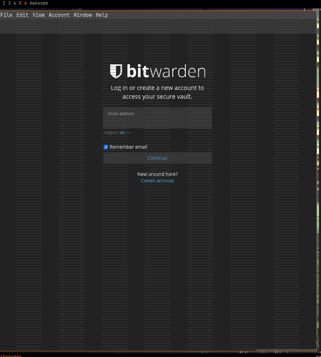Viewport: 321px width, 357px height.
Task: Switch to workspace tag 2
Action: tap(4, 3)
